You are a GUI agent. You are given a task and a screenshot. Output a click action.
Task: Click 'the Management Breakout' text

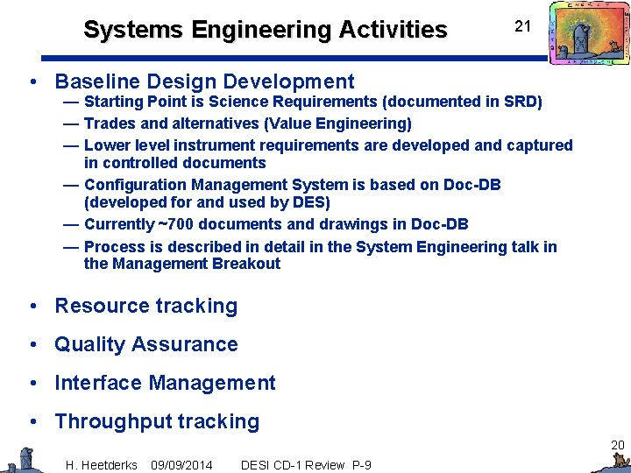pyautogui.click(x=182, y=264)
